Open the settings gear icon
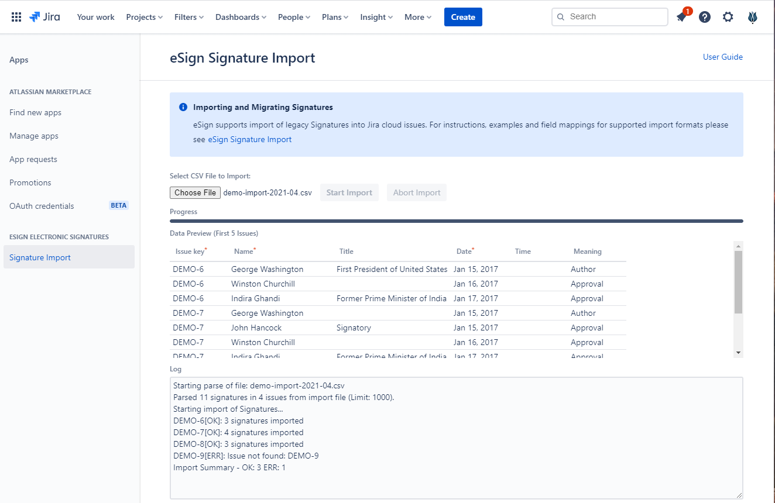Screen dimensions: 775x503 tap(728, 17)
